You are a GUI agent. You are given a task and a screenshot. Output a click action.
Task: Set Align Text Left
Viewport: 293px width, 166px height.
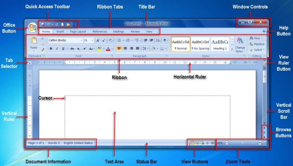pos(119,48)
